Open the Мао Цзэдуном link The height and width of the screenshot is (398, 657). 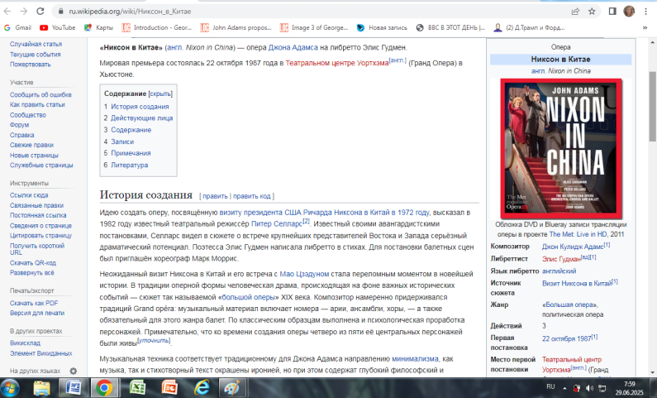tap(304, 274)
